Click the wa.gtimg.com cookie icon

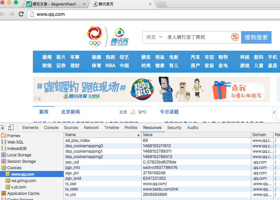8,180
